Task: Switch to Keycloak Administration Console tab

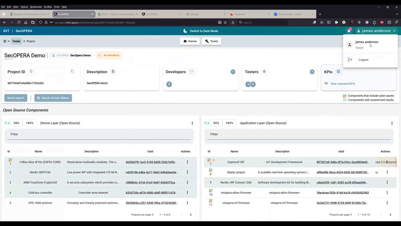Action: (x=30, y=14)
